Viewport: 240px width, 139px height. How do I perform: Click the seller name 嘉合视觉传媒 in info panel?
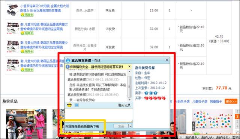tap(145, 68)
